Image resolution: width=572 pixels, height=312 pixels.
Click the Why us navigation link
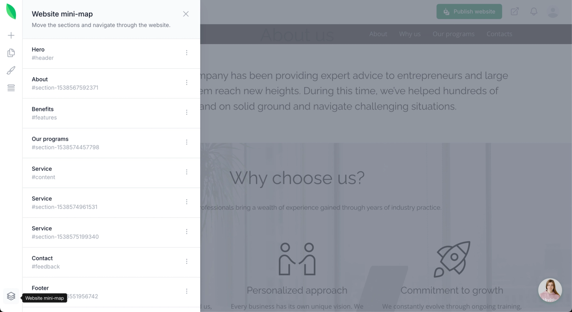[x=410, y=34]
